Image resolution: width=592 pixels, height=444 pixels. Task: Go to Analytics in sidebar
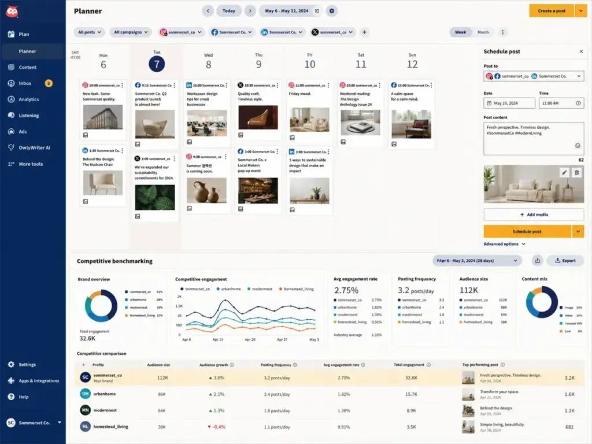pos(29,99)
